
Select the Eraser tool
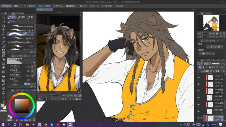[x=3, y=68]
